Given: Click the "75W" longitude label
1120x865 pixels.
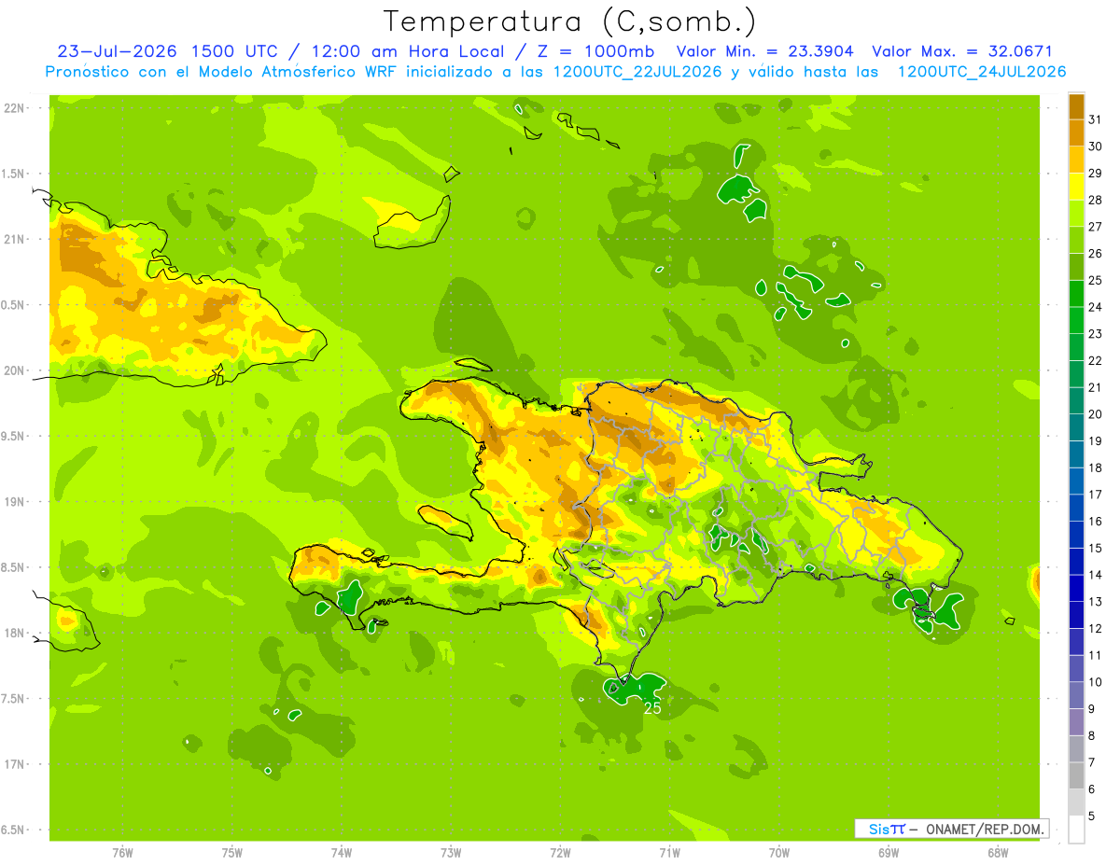Looking at the screenshot, I should click(232, 853).
